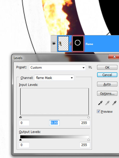Toggle the Preview checkbox

coord(98,111)
